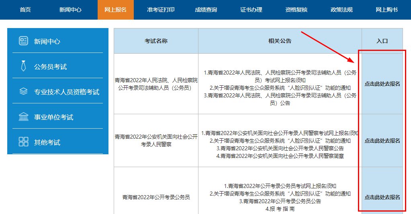The image size is (411, 214).
Task: Click the grid icon beside 其他考试
Action: pos(24,142)
